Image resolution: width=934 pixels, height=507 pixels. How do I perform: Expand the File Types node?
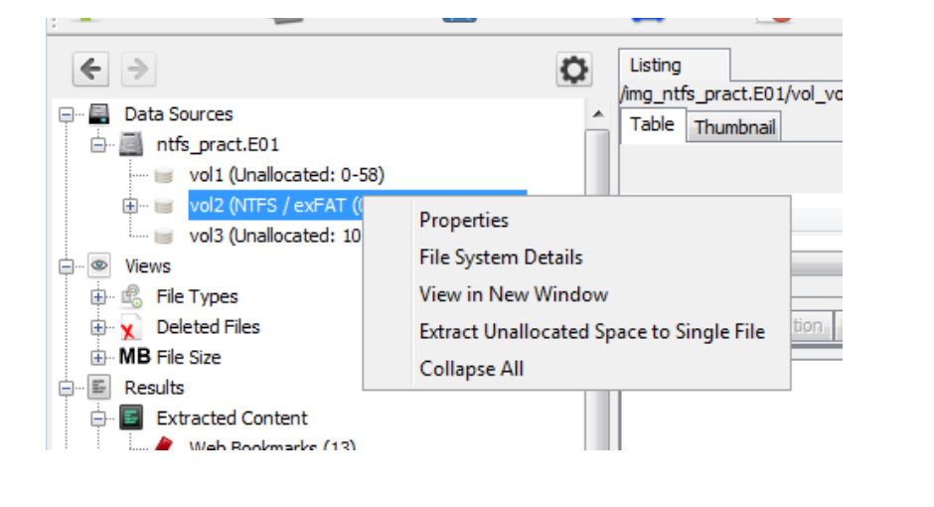point(98,296)
